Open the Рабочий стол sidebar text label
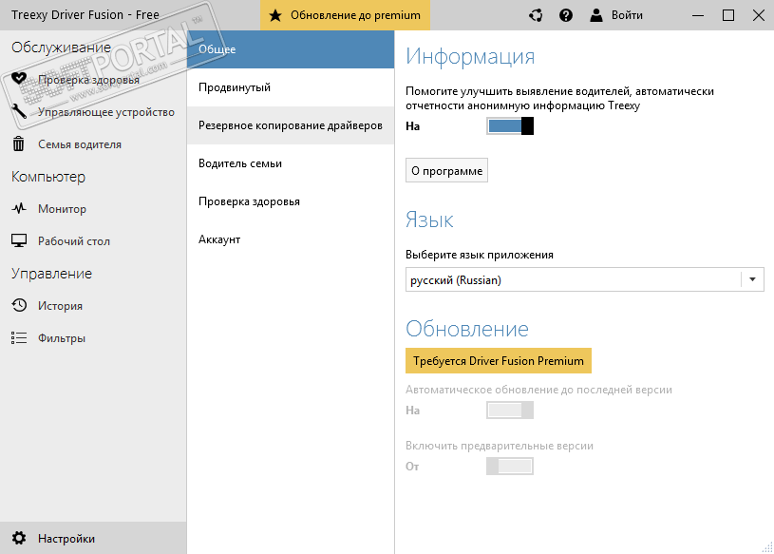The height and width of the screenshot is (554, 774). [x=74, y=241]
